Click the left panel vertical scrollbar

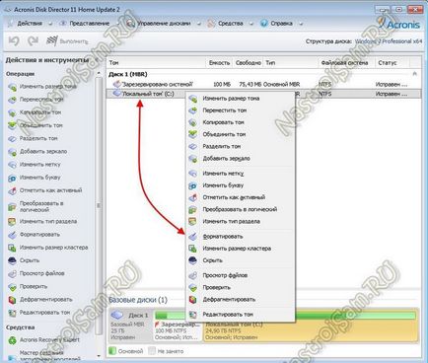tap(99, 205)
